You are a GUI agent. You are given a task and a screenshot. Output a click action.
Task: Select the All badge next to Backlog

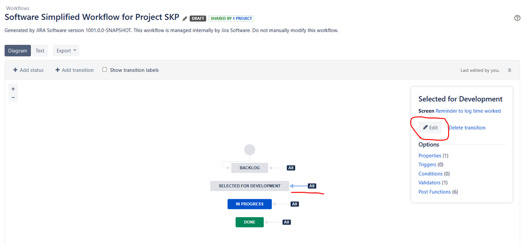(x=291, y=168)
